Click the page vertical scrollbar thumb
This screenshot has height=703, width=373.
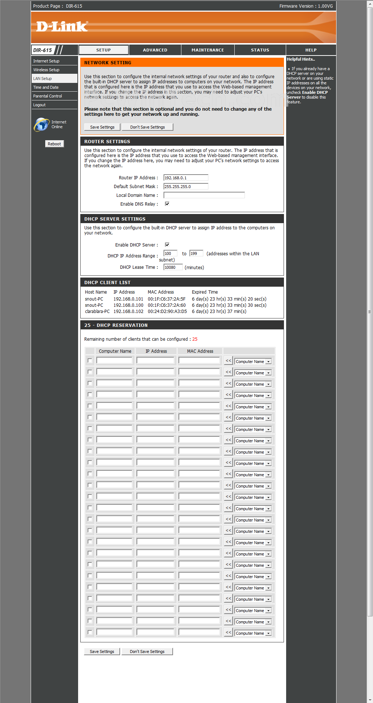[x=370, y=312]
